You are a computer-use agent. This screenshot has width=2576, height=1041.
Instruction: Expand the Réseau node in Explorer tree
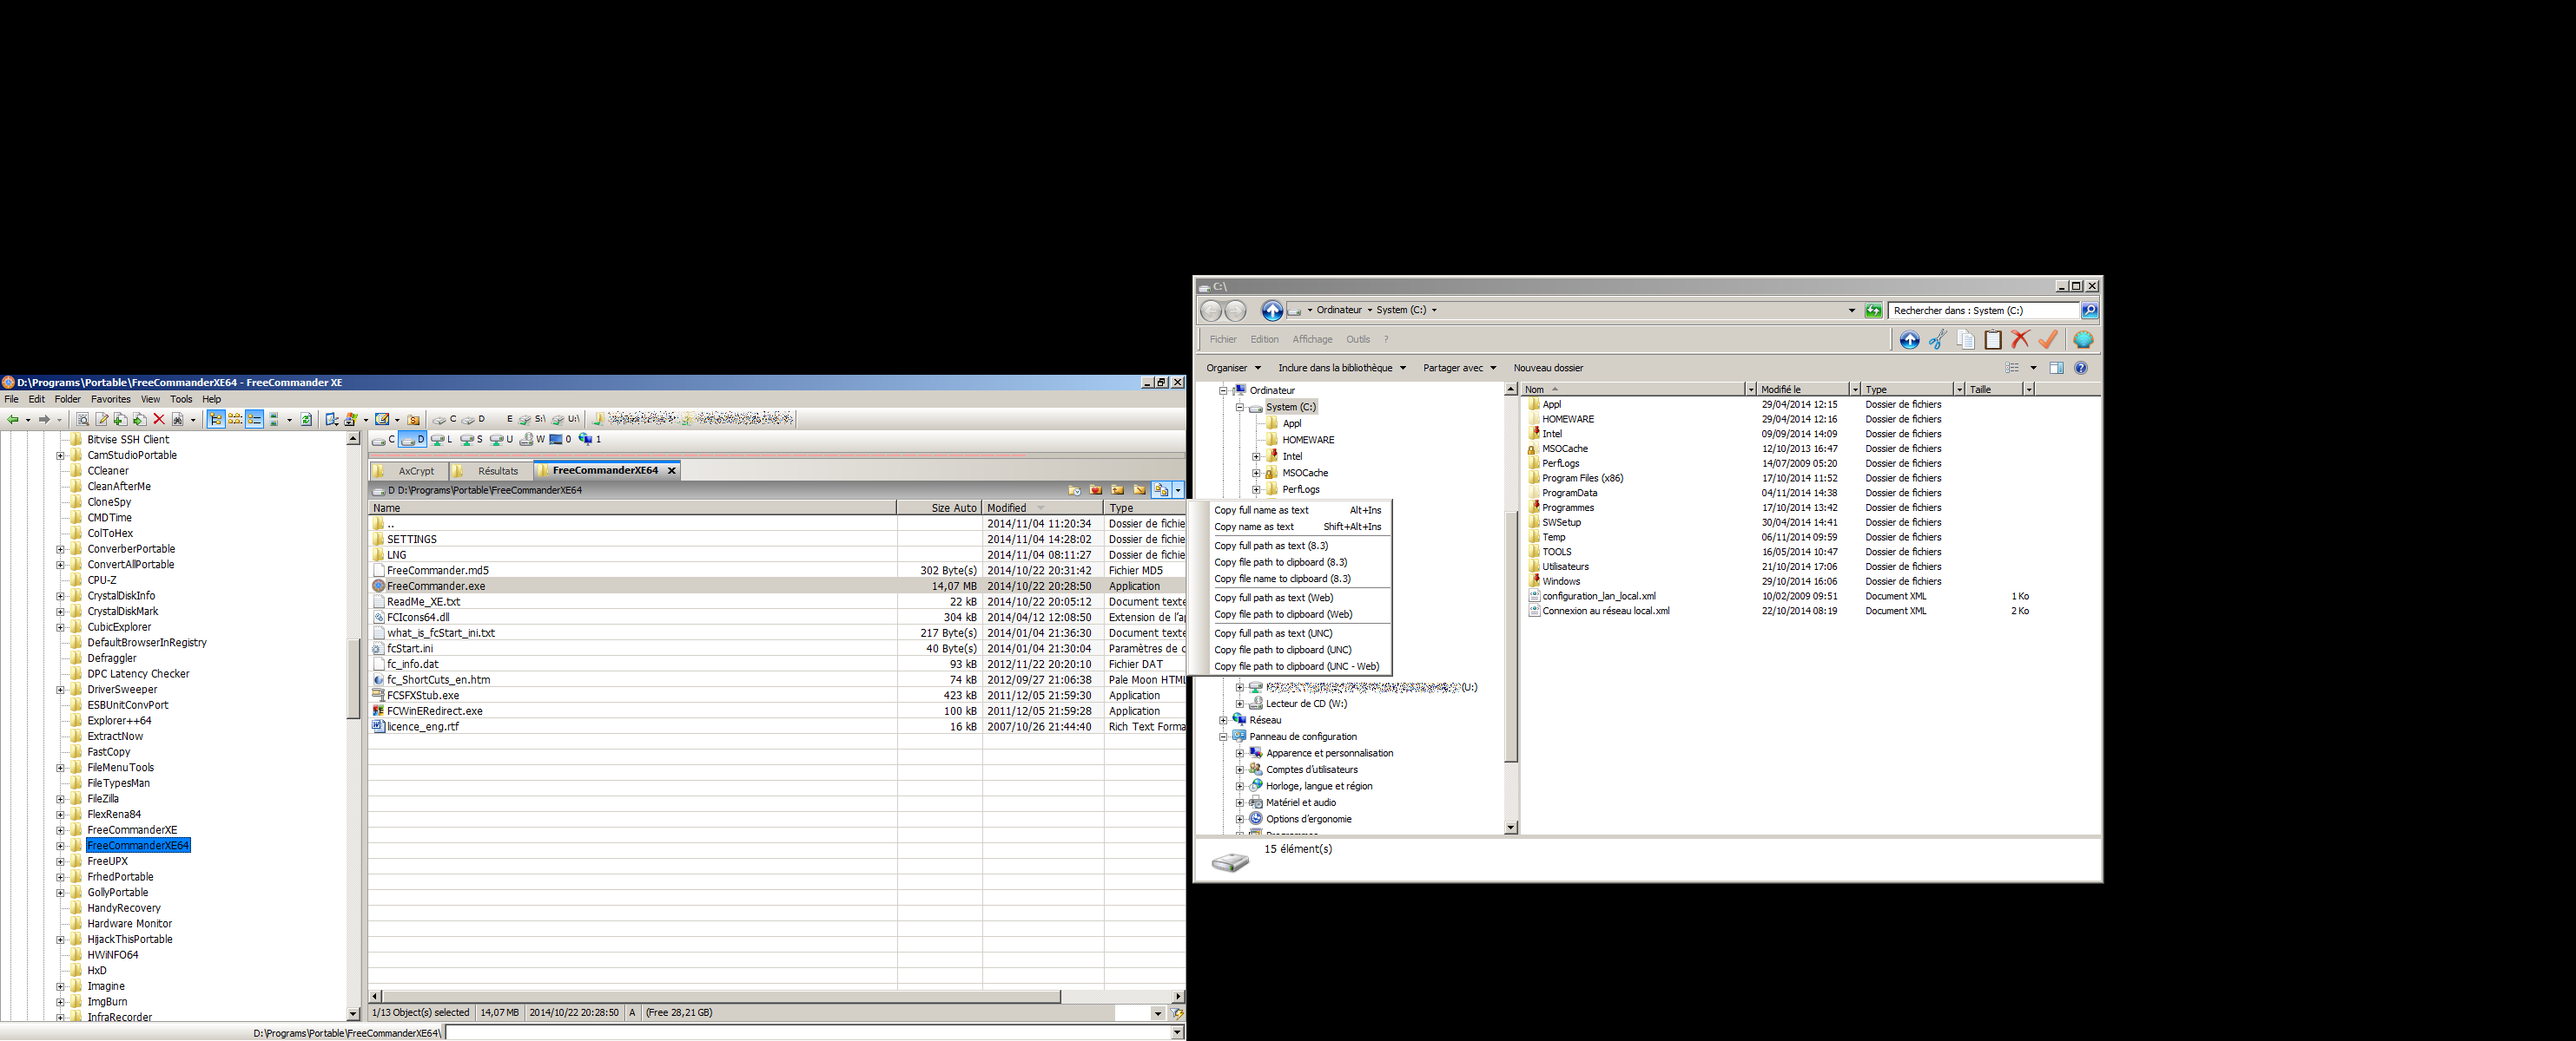[x=1223, y=720]
